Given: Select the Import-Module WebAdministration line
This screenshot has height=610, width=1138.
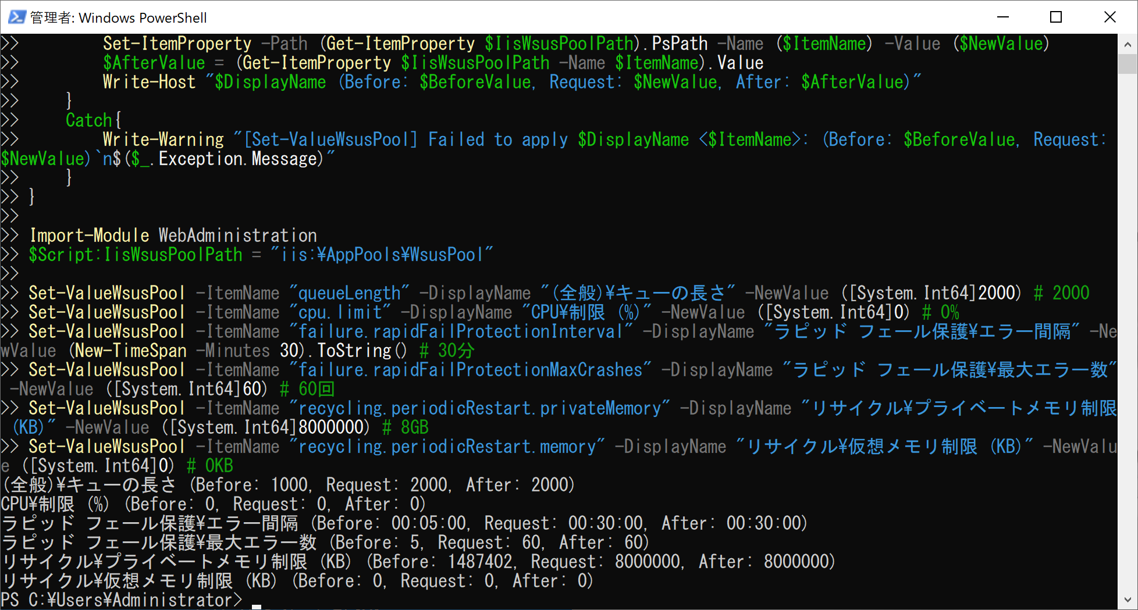Looking at the screenshot, I should pyautogui.click(x=173, y=235).
